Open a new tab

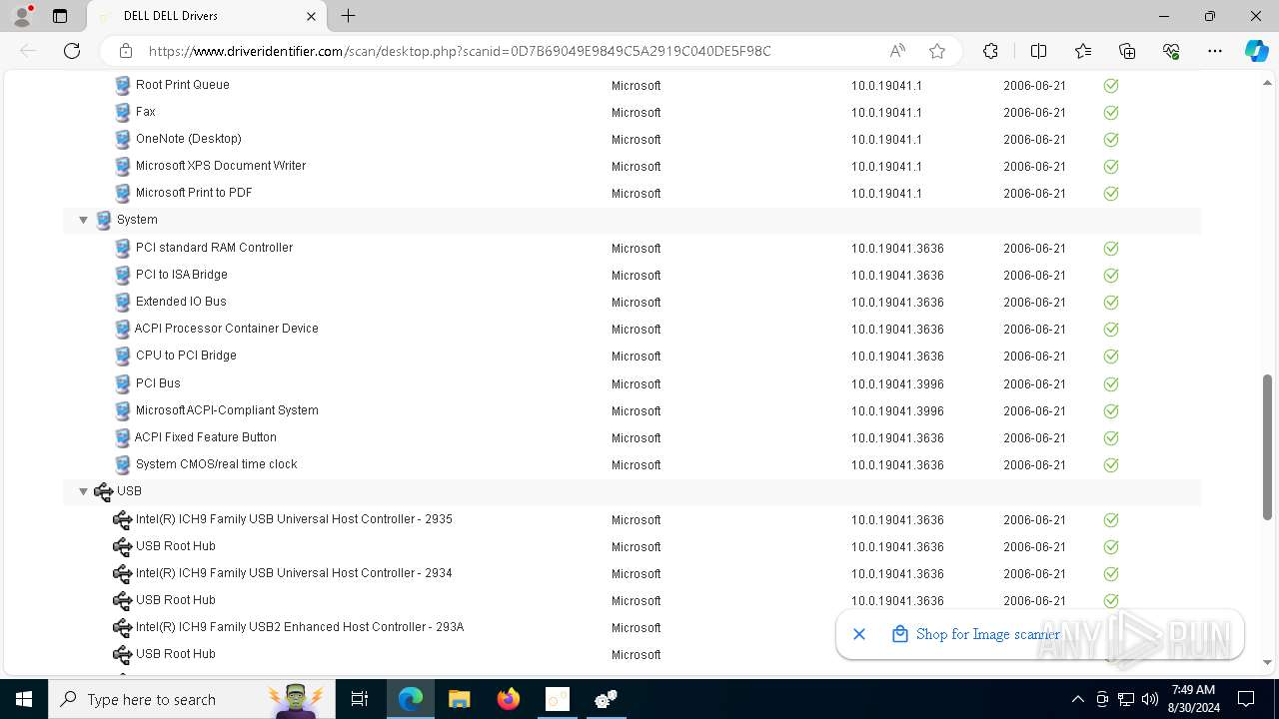pyautogui.click(x=348, y=16)
